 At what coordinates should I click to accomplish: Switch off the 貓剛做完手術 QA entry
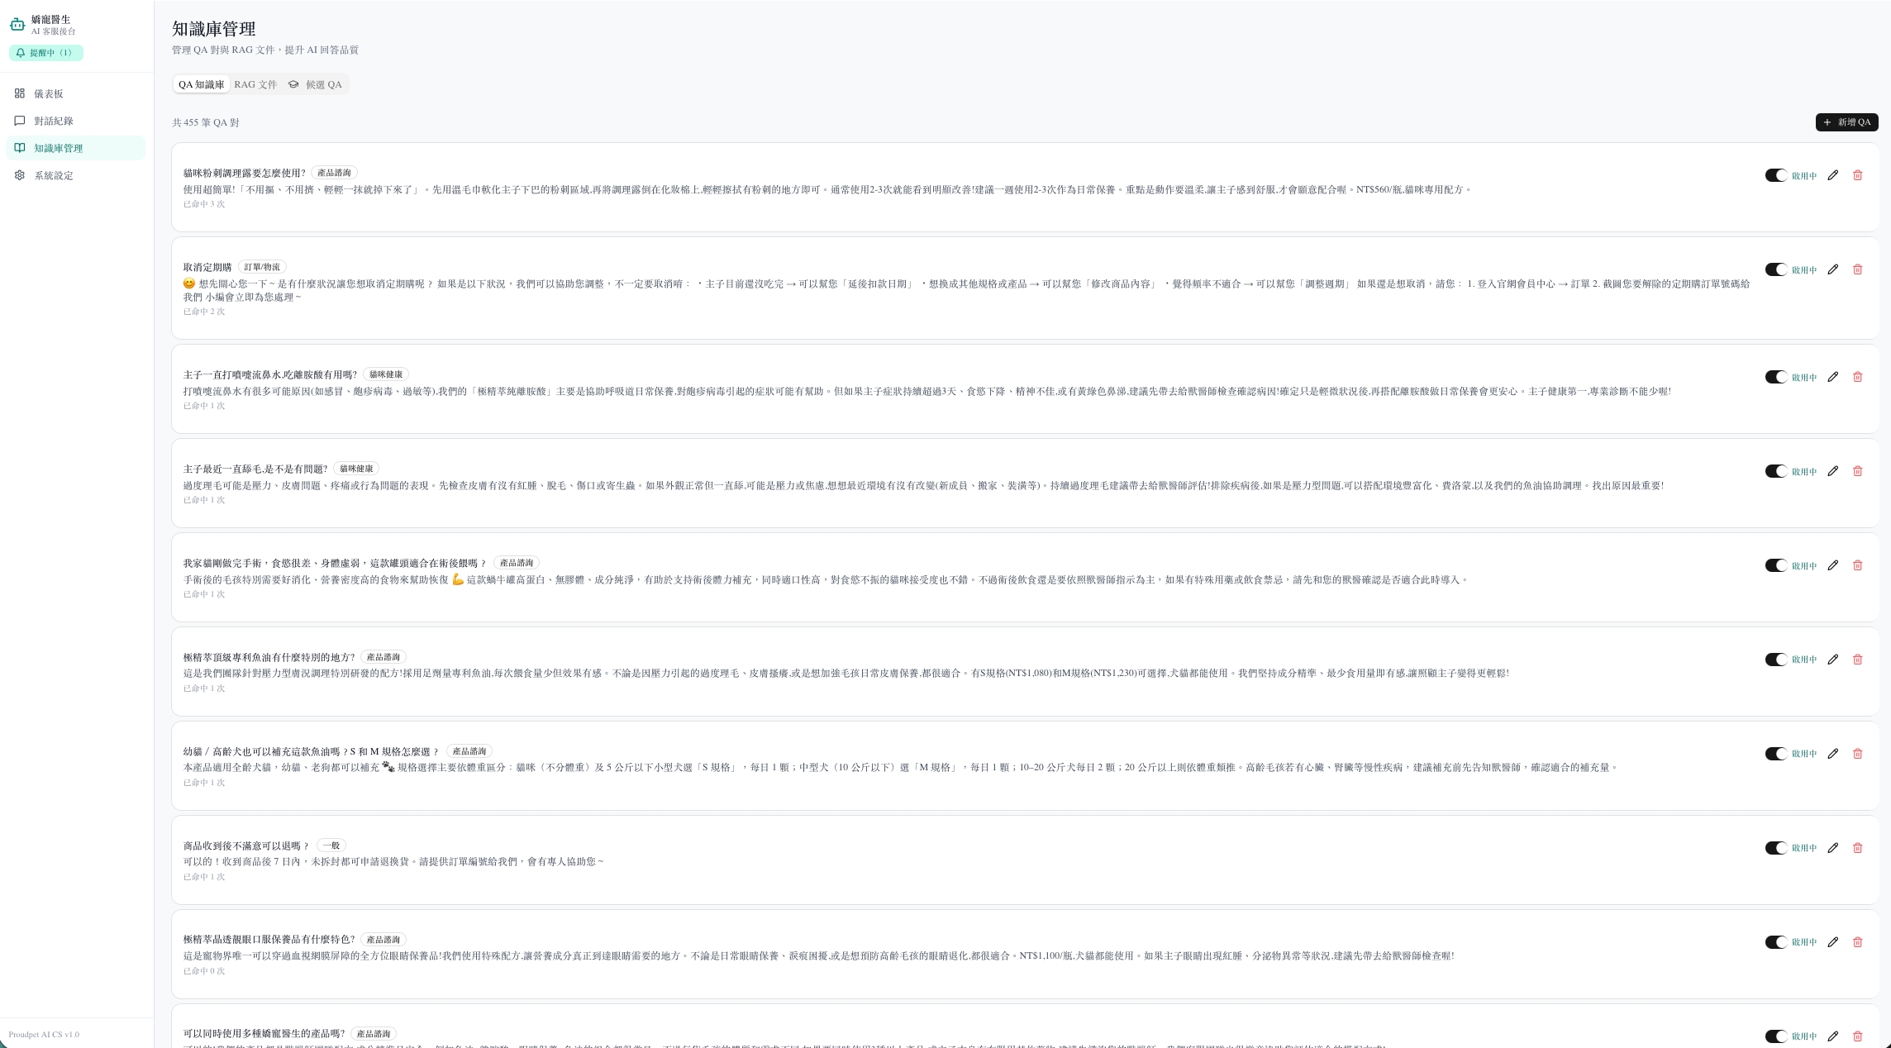(1775, 565)
